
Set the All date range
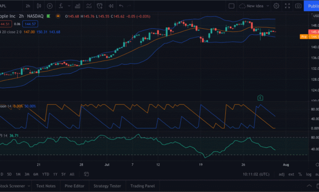72,174
